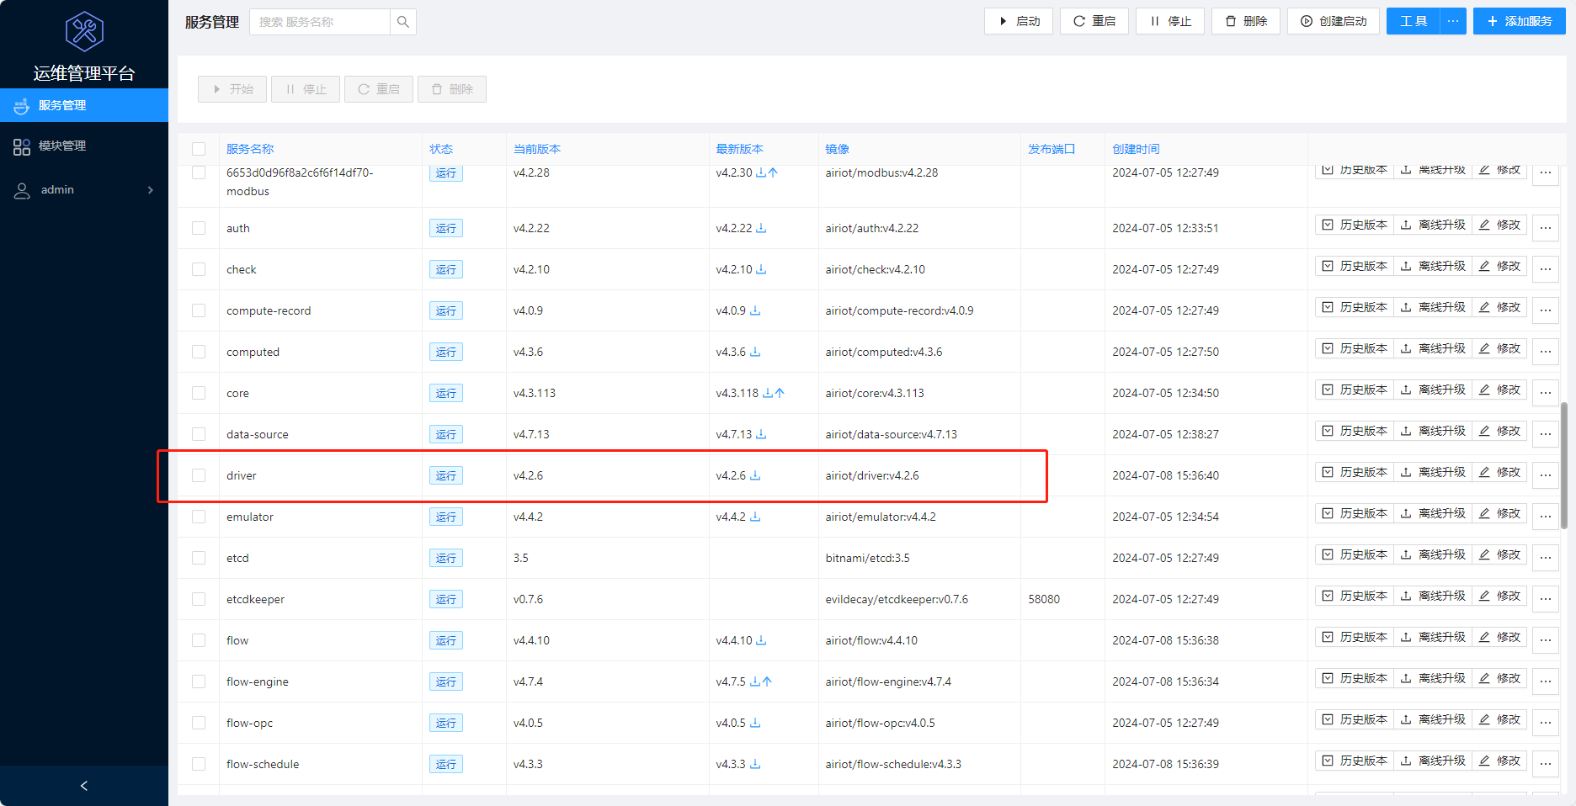Viewport: 1576px width, 806px height.
Task: Click download icon next to v4.7.5 flow-engine
Action: pyautogui.click(x=755, y=681)
